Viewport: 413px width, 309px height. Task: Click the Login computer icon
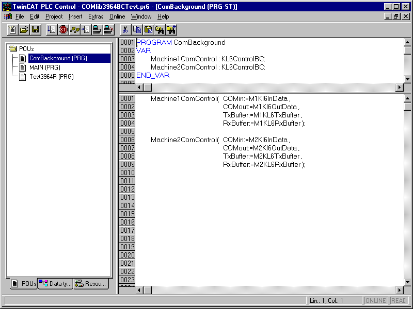97,29
